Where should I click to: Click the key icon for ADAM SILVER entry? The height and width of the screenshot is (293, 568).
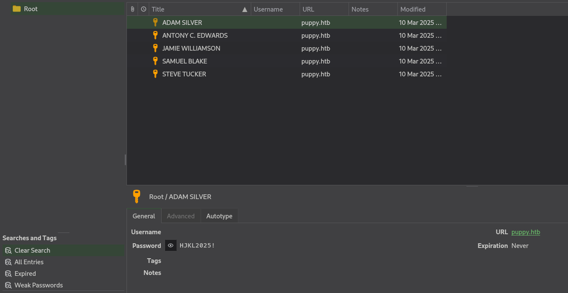[x=155, y=22]
